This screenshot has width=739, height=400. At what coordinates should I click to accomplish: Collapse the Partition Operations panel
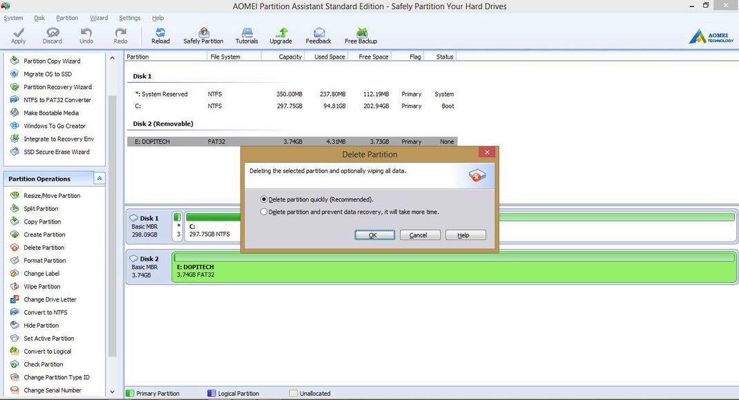pos(99,178)
